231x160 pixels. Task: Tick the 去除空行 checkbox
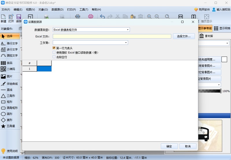(x=54, y=57)
